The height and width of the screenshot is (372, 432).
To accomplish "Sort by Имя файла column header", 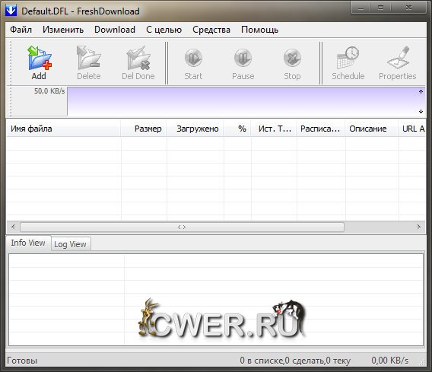I will (63, 129).
